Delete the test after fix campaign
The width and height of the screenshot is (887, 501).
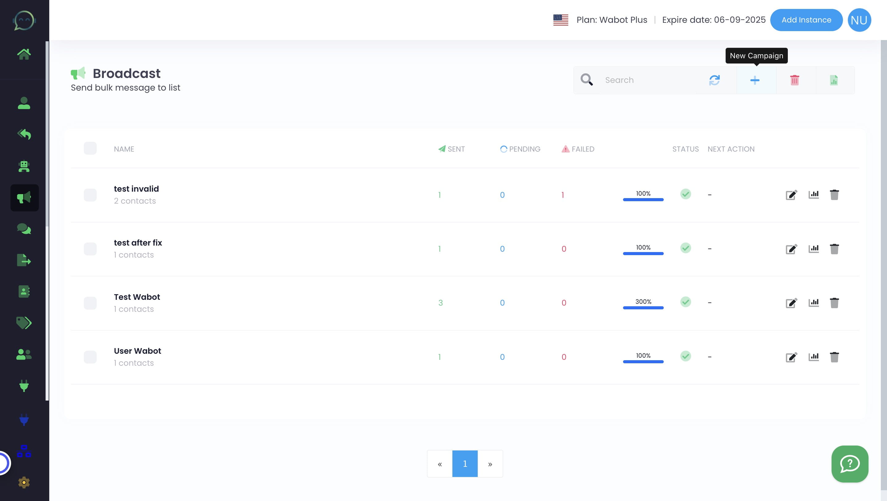coord(834,249)
